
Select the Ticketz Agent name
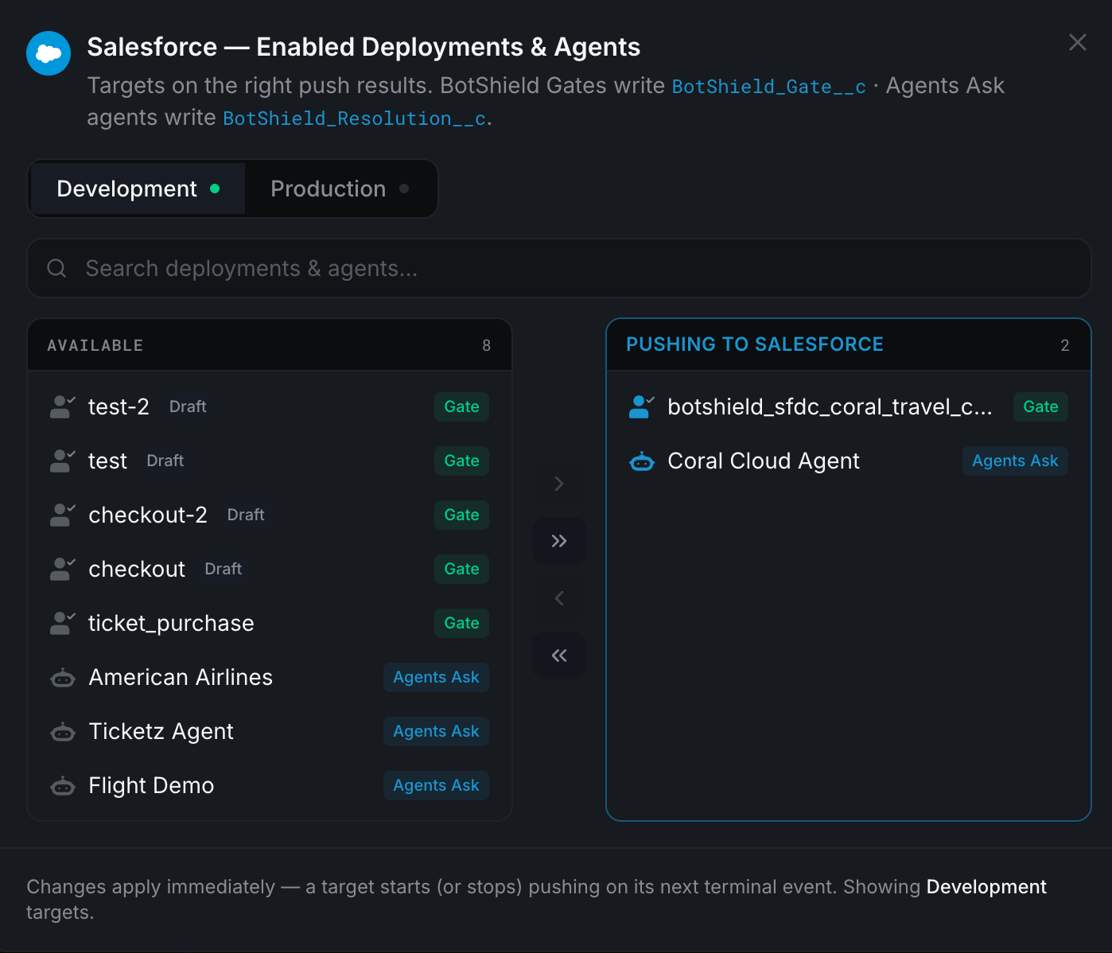[x=161, y=731]
